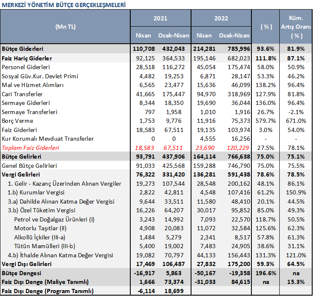Click the red value '120,229'
Viewport: 313px width, 296px height.
point(238,148)
